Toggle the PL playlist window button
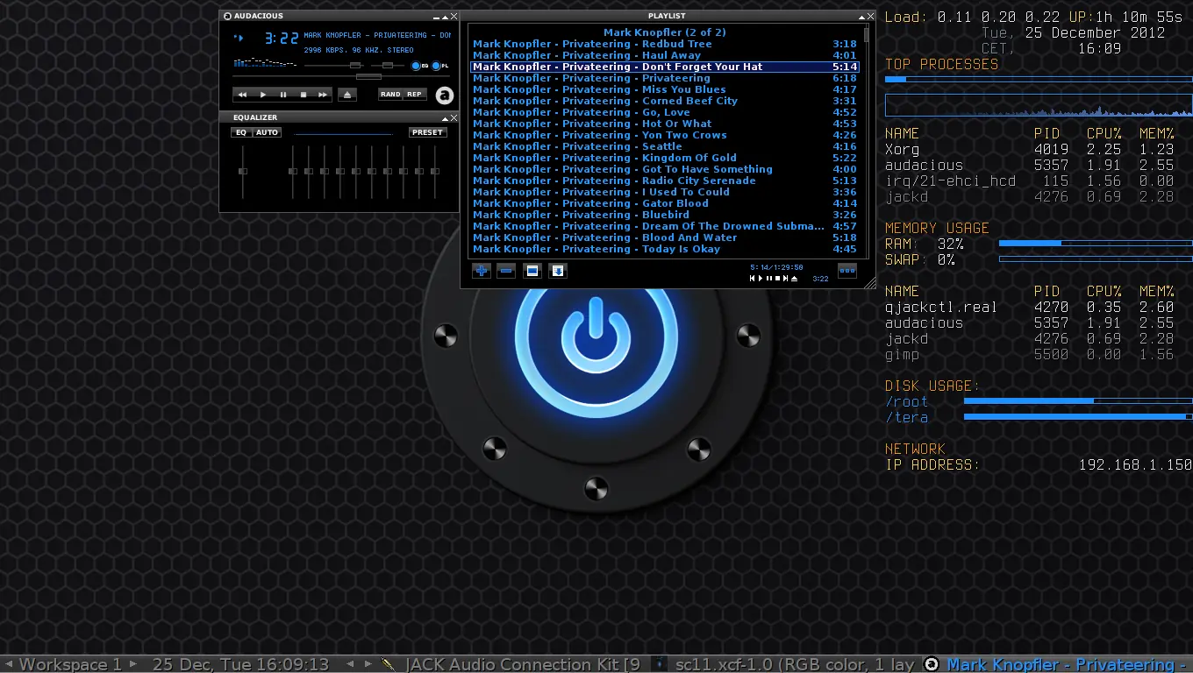This screenshot has width=1193, height=673. [x=439, y=66]
